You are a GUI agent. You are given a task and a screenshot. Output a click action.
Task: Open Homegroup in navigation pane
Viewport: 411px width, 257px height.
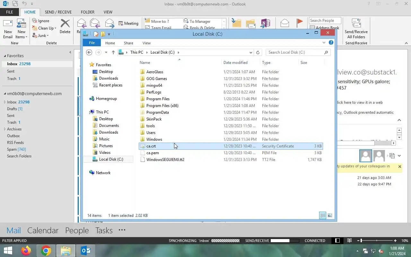106,99
